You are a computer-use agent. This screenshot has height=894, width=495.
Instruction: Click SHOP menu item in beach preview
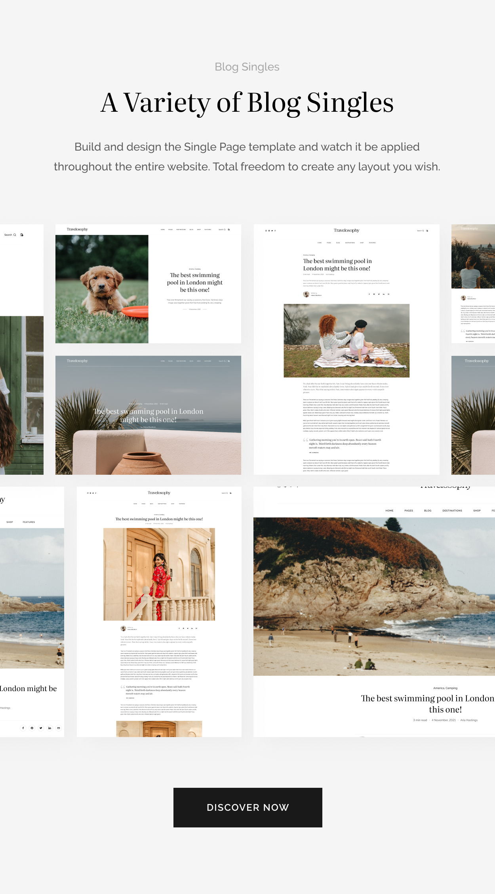[x=477, y=511]
